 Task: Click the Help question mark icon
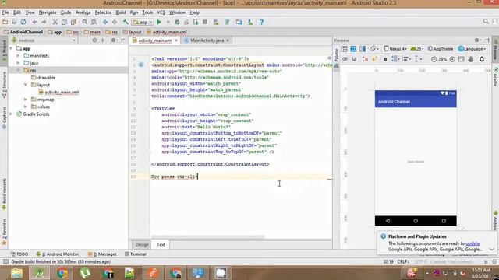(262, 23)
